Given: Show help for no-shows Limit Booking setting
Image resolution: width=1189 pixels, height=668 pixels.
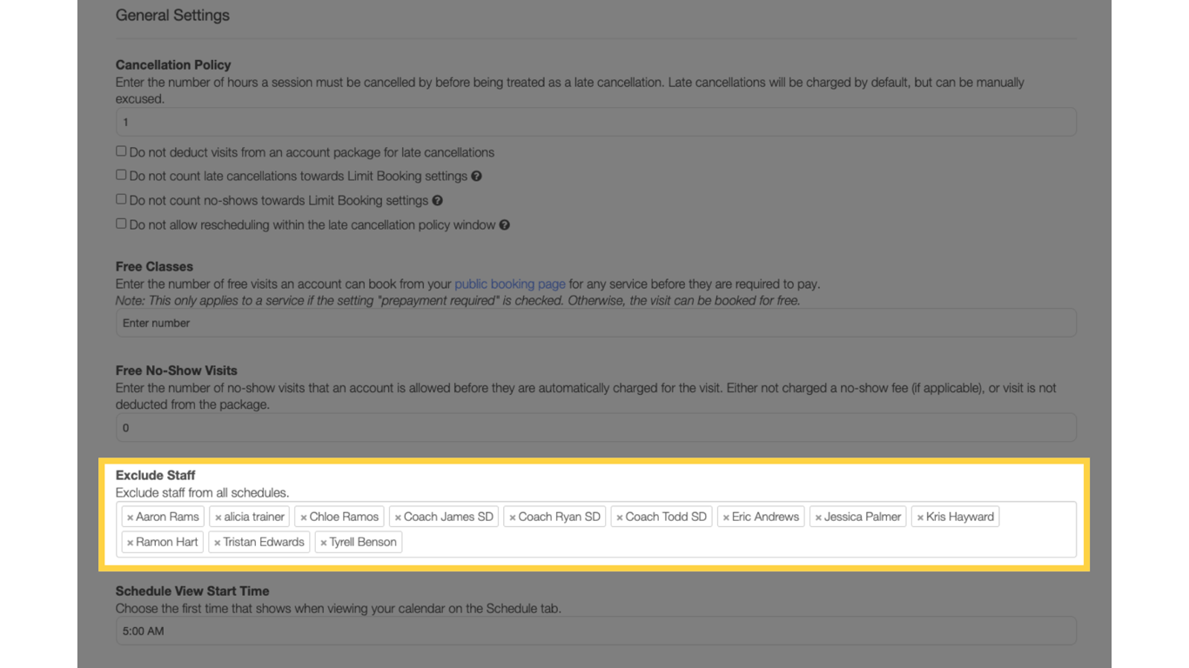Looking at the screenshot, I should [x=438, y=200].
